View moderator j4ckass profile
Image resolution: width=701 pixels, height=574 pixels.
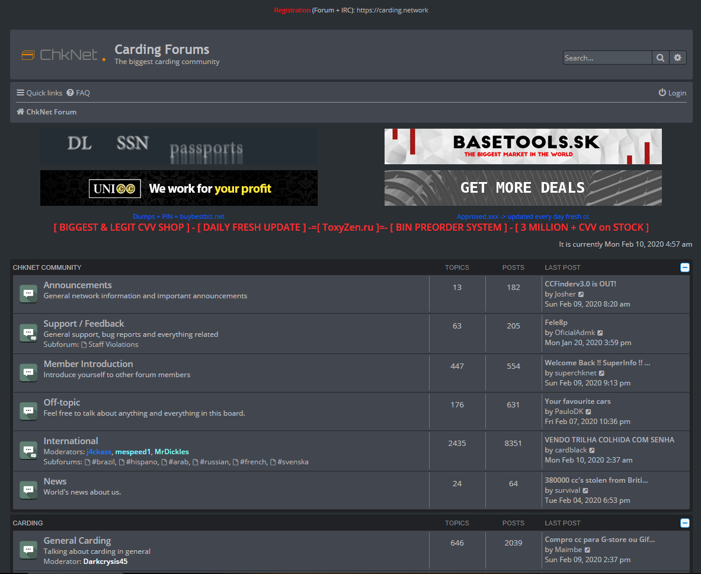click(99, 452)
